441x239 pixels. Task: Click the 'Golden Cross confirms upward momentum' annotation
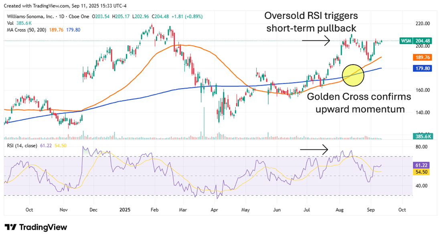[359, 103]
